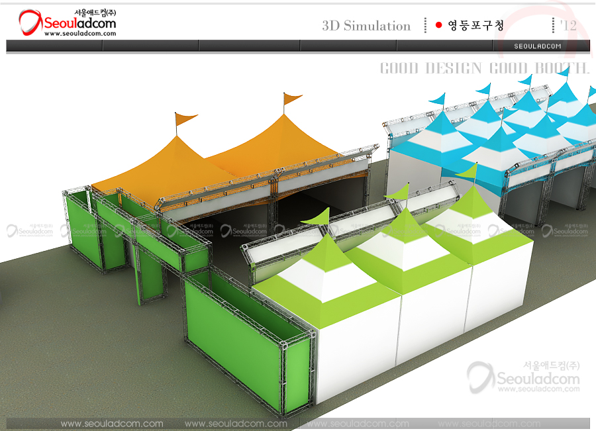Click the '12 year label
Image resolution: width=596 pixels, height=431 pixels.
coord(568,26)
